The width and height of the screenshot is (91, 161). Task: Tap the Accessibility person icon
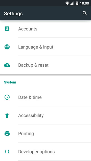click(x=7, y=115)
